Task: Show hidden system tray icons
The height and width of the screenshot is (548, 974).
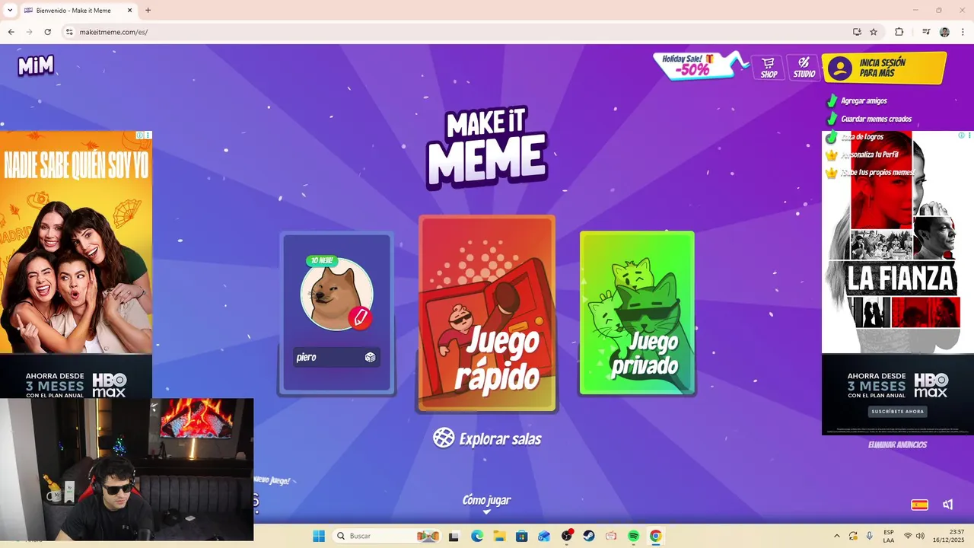Action: [837, 536]
